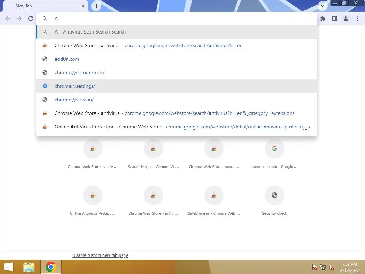Close the New Tab tab
This screenshot has width=365, height=274.
coord(83,6)
